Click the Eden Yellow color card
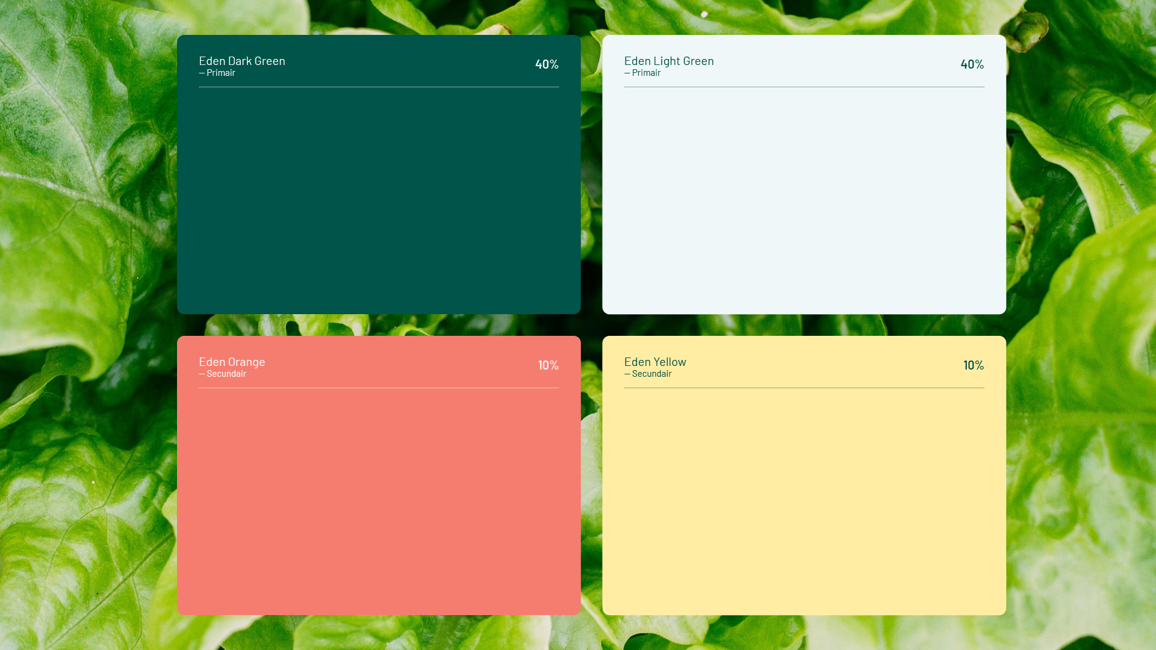Image resolution: width=1156 pixels, height=650 pixels. pyautogui.click(x=804, y=500)
